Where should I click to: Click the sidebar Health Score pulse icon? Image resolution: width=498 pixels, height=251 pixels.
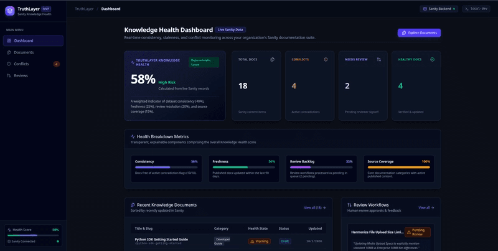click(x=9, y=230)
